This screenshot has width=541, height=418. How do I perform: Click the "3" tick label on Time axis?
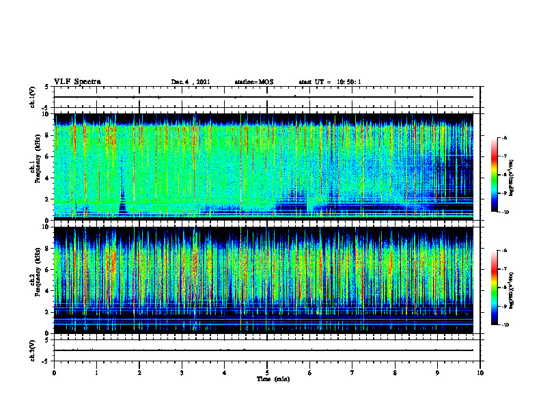point(182,373)
